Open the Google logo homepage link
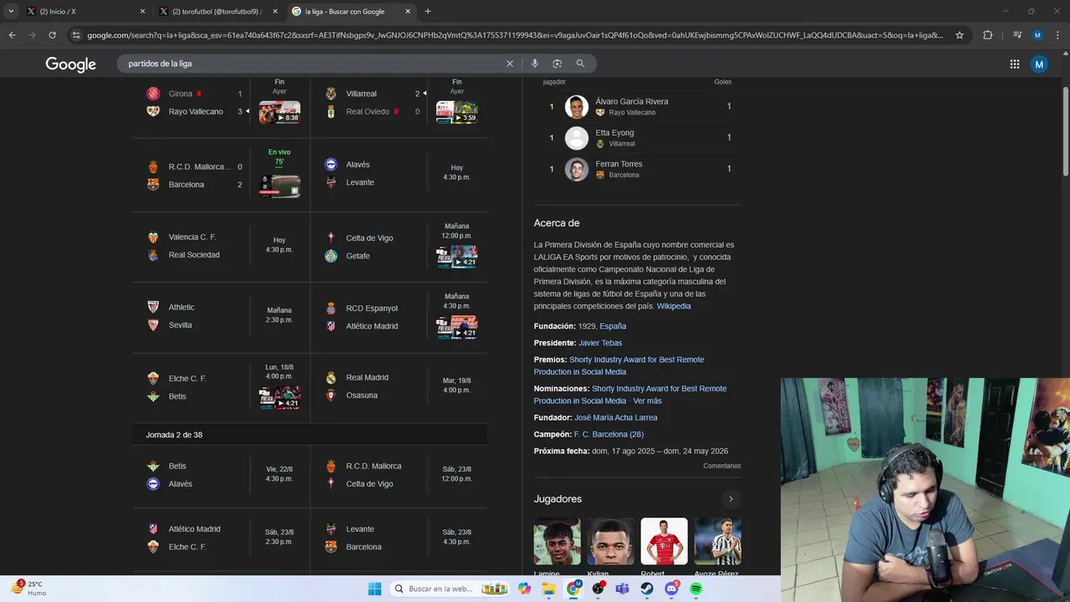Viewport: 1070px width, 602px height. pos(70,64)
